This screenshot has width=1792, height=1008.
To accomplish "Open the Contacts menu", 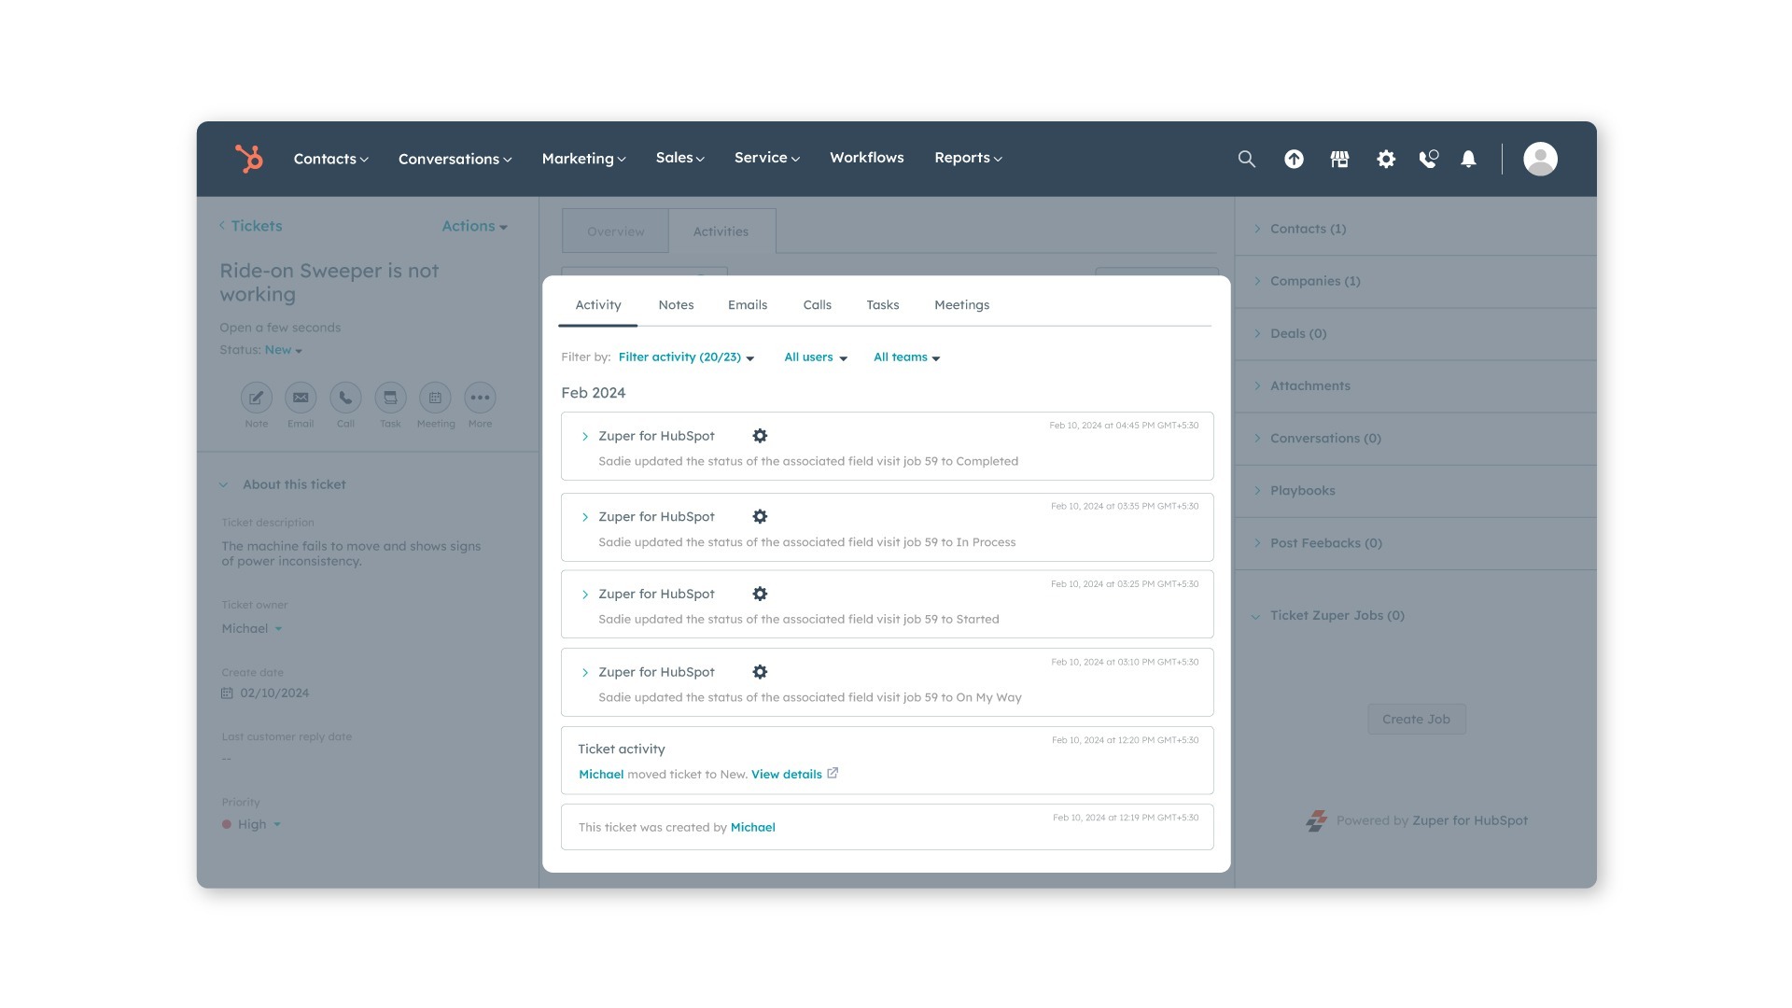I will 330,159.
